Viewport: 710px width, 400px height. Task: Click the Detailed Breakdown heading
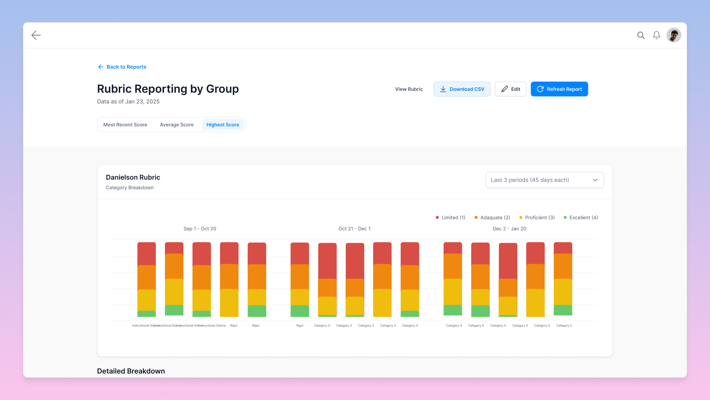pyautogui.click(x=131, y=371)
